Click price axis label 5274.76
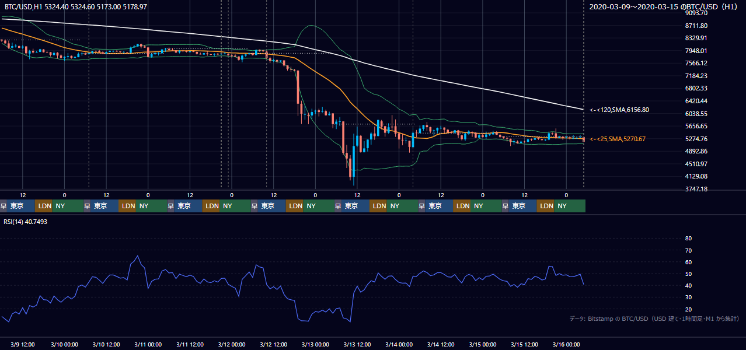 (x=696, y=139)
